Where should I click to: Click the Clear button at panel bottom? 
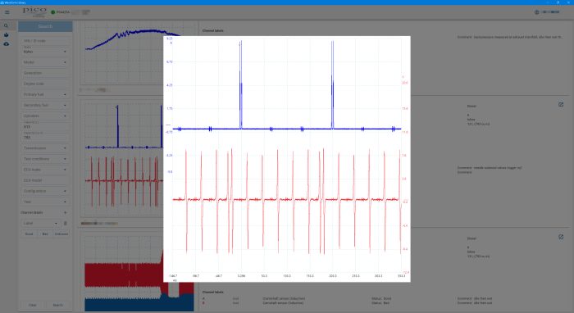(32, 305)
